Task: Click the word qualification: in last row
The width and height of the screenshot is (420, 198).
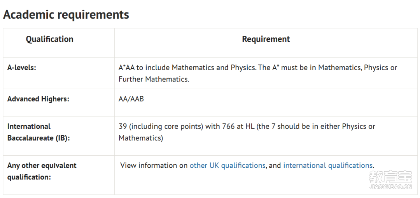Action: 29,177
